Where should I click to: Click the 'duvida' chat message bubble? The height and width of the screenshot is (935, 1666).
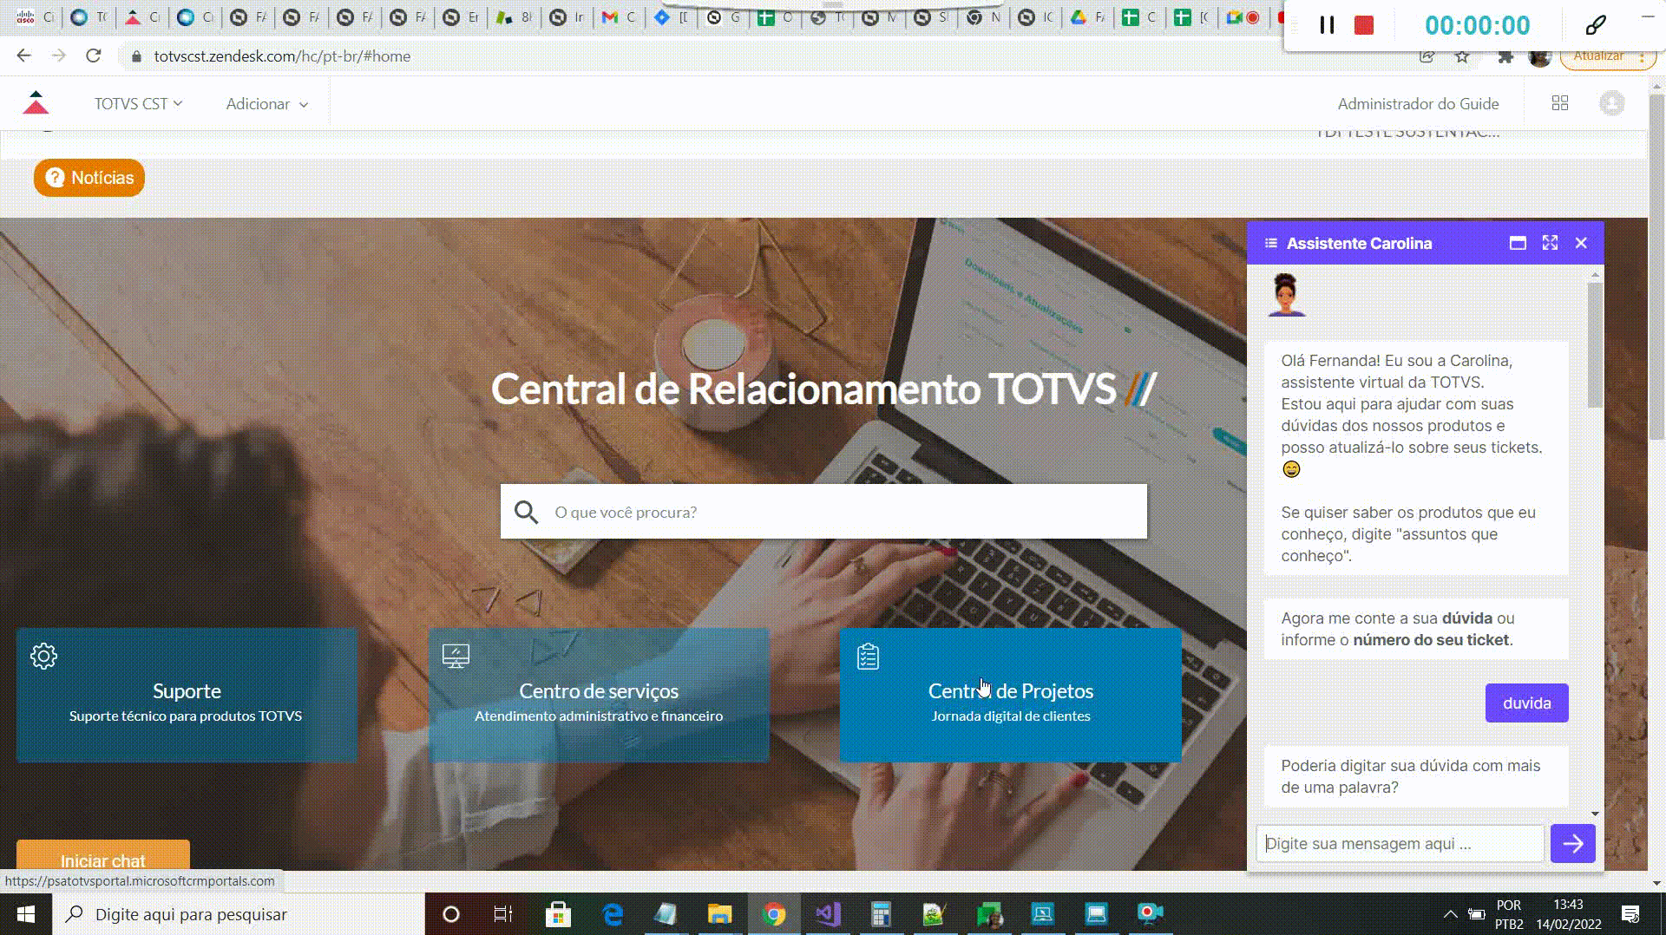click(1526, 703)
